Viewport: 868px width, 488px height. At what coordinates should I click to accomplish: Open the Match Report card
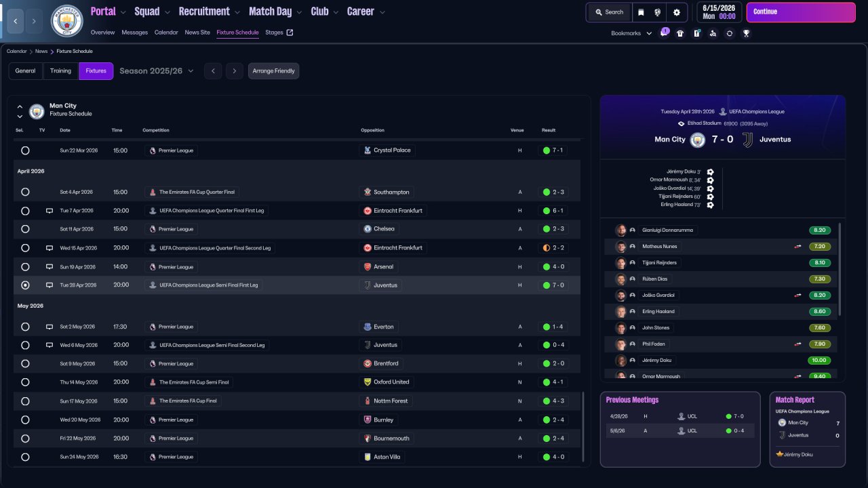pyautogui.click(x=808, y=429)
